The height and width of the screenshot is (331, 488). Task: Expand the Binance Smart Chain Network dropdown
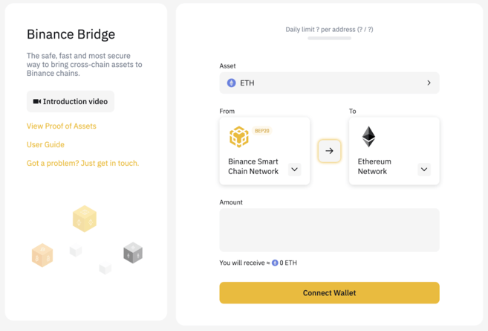click(295, 170)
